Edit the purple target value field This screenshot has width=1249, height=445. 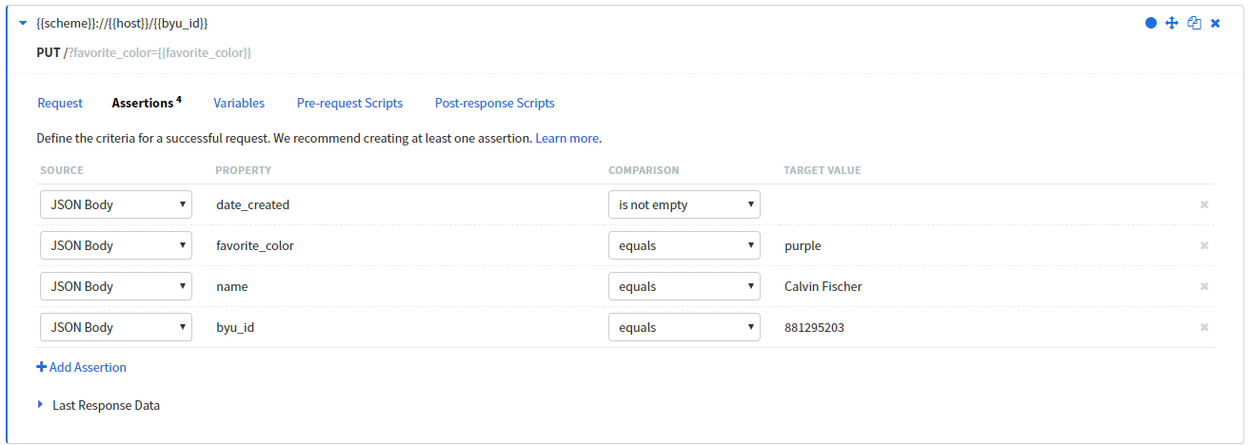981,245
